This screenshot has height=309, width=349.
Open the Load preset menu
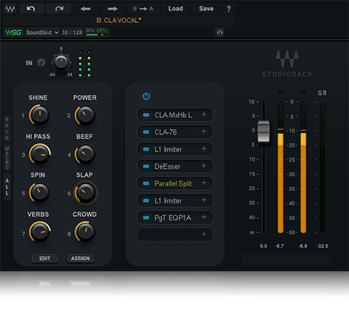point(176,9)
